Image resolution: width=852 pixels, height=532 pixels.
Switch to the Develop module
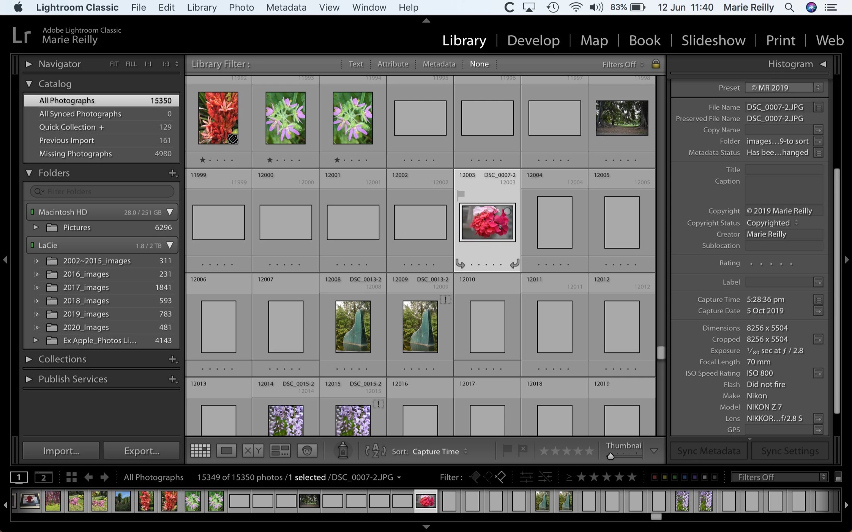click(x=533, y=40)
